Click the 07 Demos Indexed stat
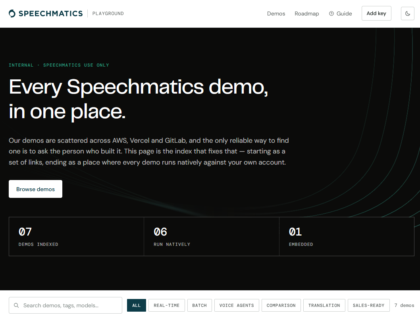 (x=76, y=236)
